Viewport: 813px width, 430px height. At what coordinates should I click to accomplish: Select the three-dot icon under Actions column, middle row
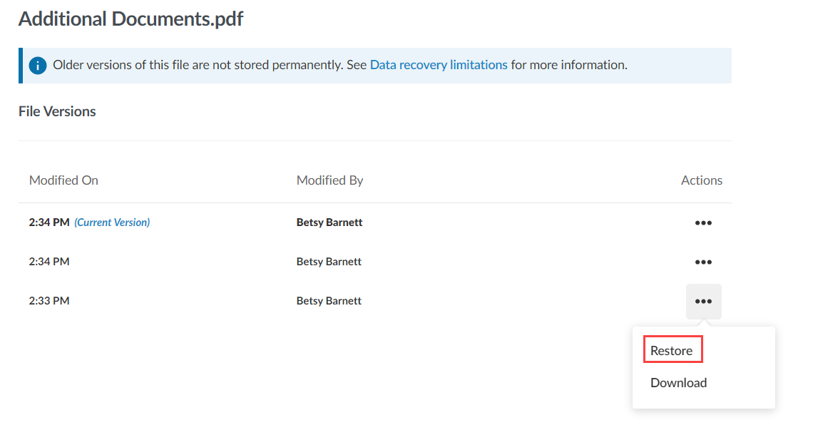click(703, 262)
